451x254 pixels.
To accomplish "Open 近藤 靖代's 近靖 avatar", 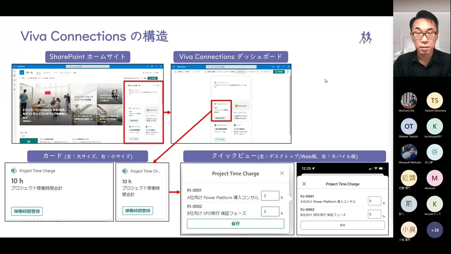I will (409, 178).
